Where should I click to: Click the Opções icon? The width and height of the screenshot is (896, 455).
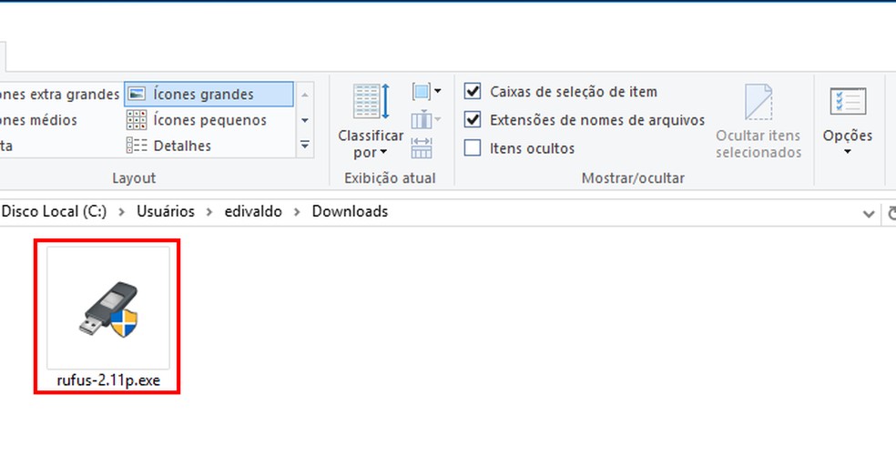pos(848,103)
